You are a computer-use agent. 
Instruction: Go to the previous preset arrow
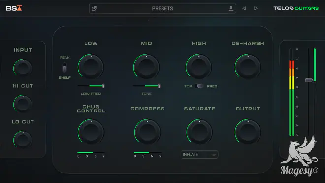[244, 8]
